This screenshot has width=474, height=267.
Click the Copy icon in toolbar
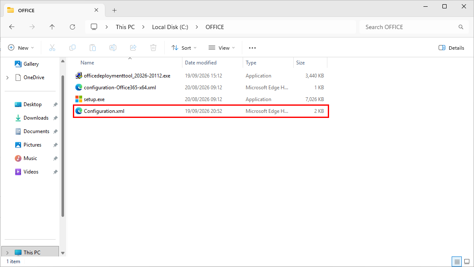[72, 48]
